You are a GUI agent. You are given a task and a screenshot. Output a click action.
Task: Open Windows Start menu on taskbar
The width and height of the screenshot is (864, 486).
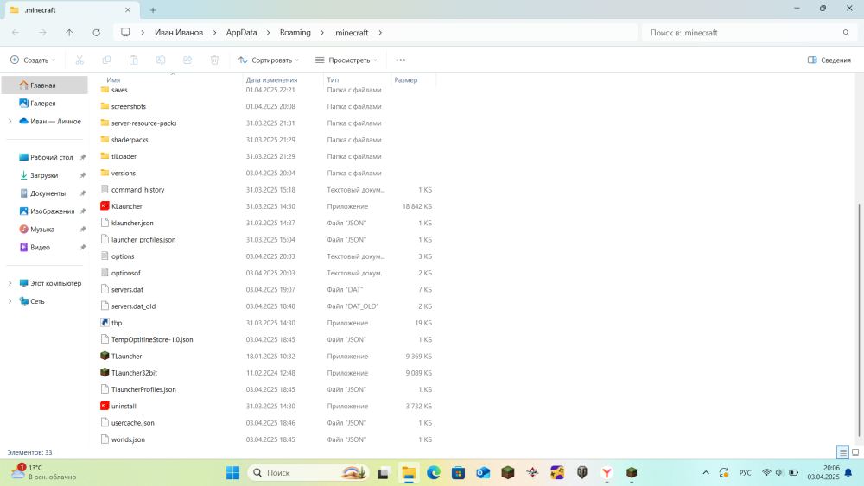tap(232, 473)
